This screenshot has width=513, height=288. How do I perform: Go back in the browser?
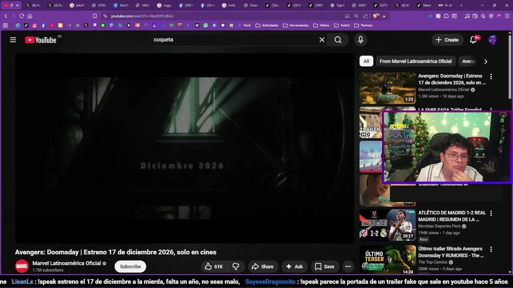pyautogui.click(x=6, y=16)
